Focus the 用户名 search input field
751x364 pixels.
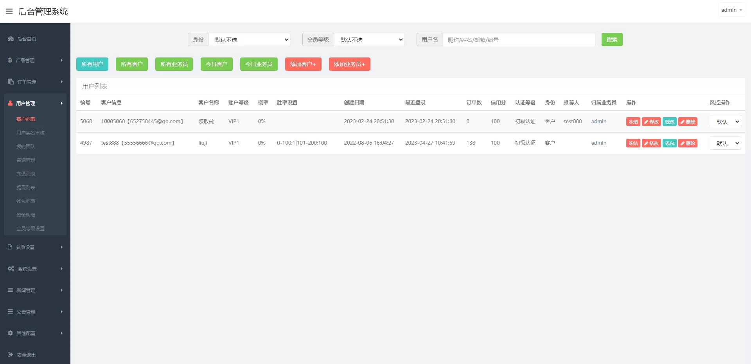click(x=519, y=39)
